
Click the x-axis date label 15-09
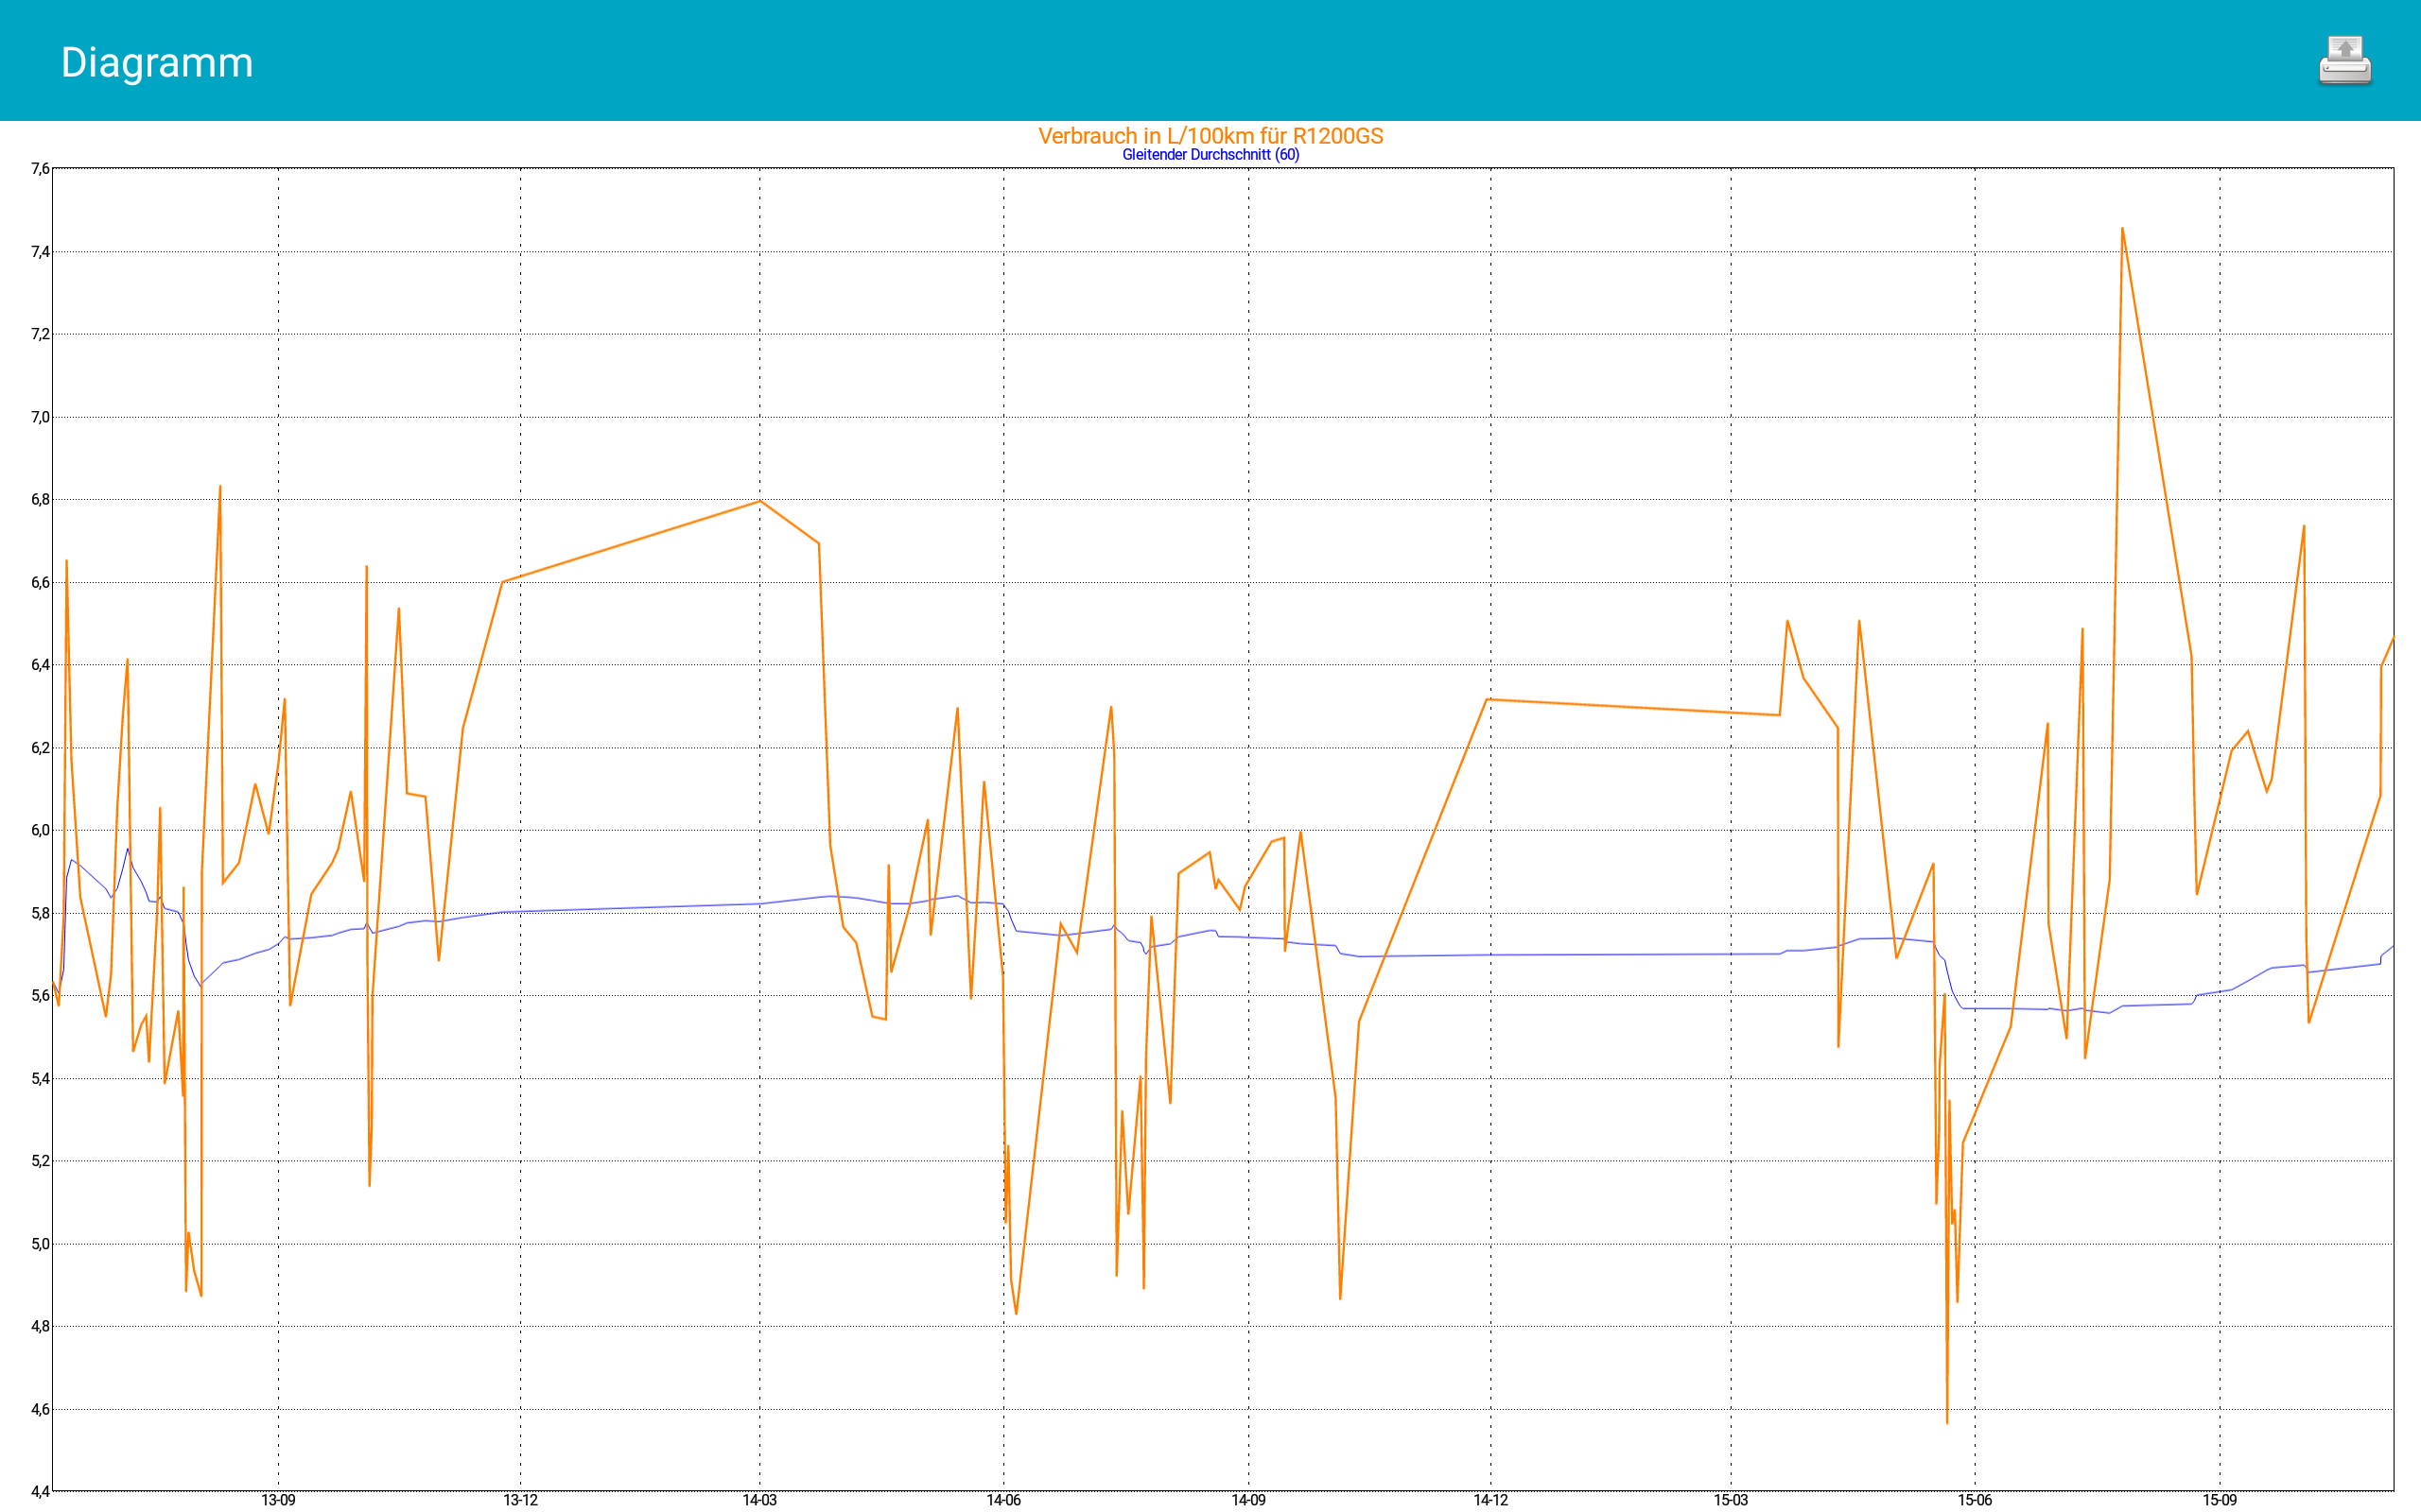click(x=2219, y=1500)
